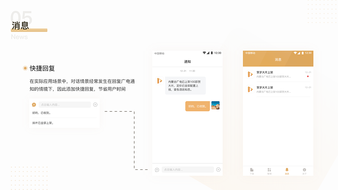Click the red unread dot

[308, 77]
